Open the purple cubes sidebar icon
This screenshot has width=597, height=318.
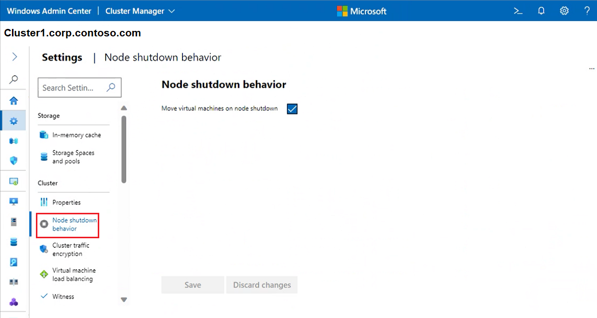13,302
